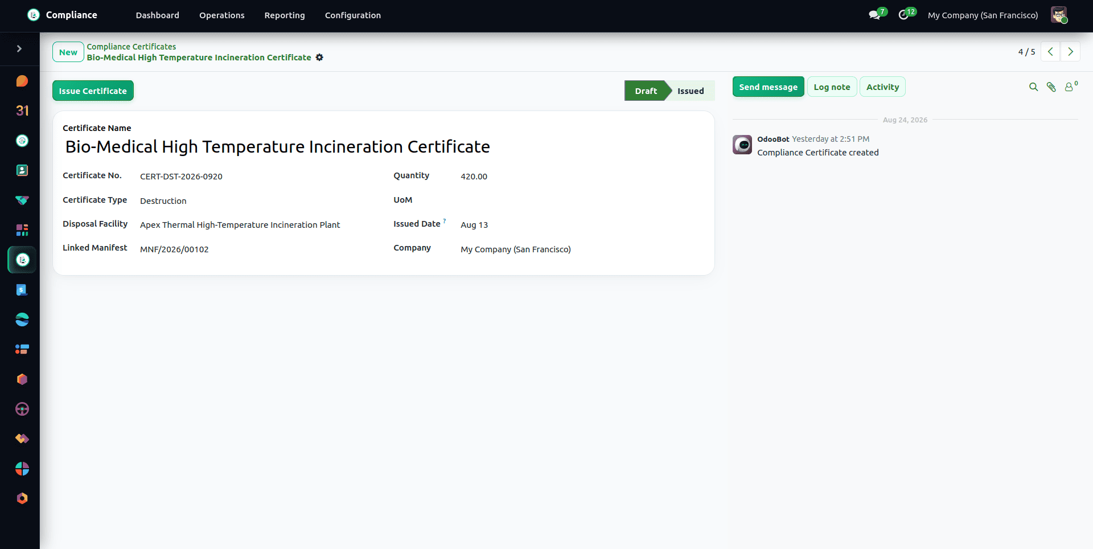Open the Dashboards grid icon in sidebar
This screenshot has height=549, width=1093.
22,230
